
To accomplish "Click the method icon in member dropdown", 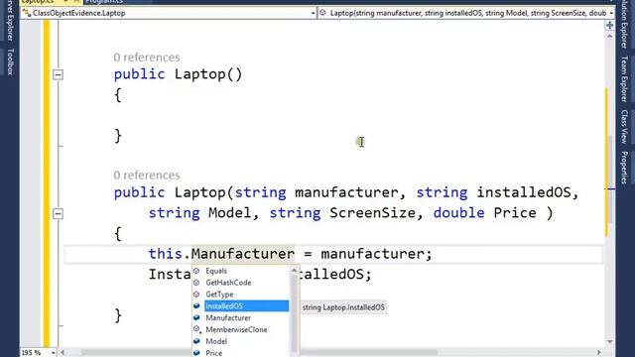I will [322, 13].
